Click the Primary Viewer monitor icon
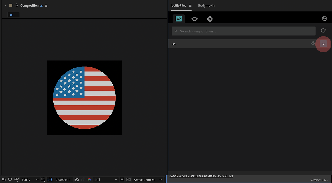The width and height of the screenshot is (332, 183). tap(10, 180)
